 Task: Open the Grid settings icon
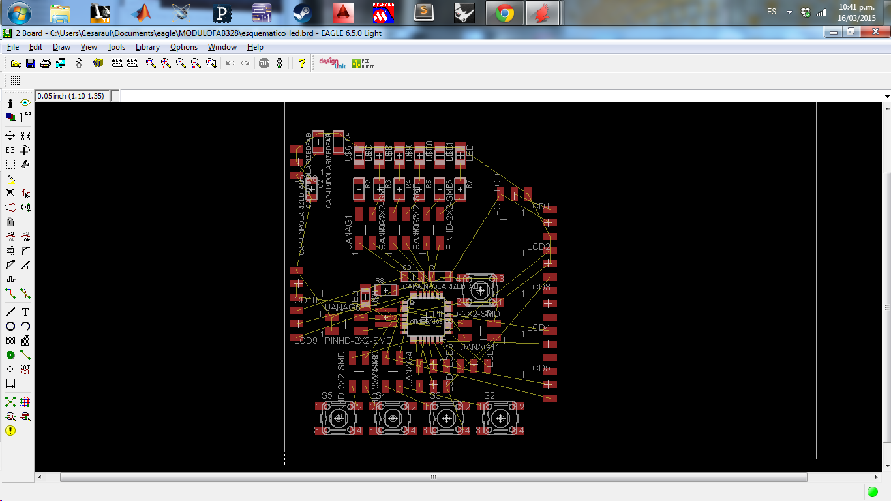click(16, 81)
